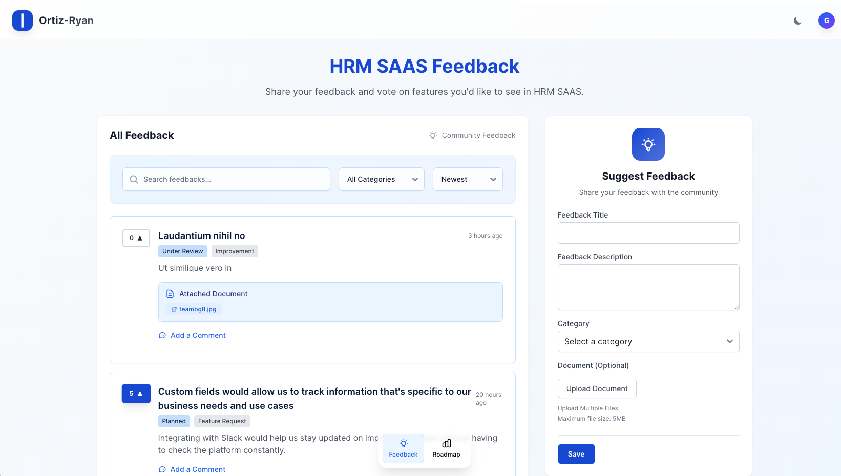The image size is (841, 476).
Task: Click the Save button
Action: 576,454
